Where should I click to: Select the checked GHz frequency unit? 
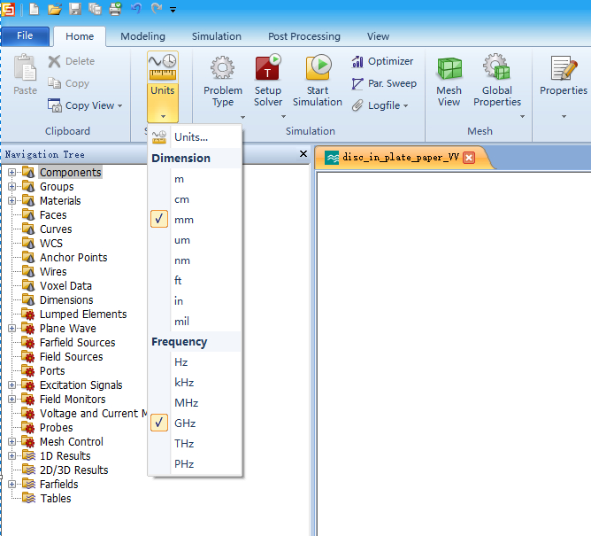point(195,423)
